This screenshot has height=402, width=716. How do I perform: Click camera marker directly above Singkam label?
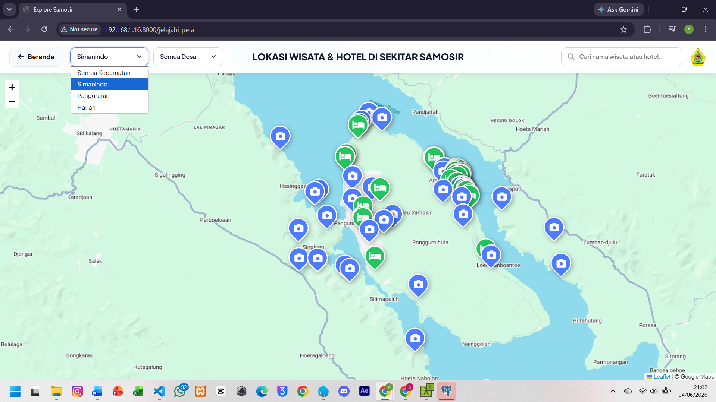tap(298, 229)
